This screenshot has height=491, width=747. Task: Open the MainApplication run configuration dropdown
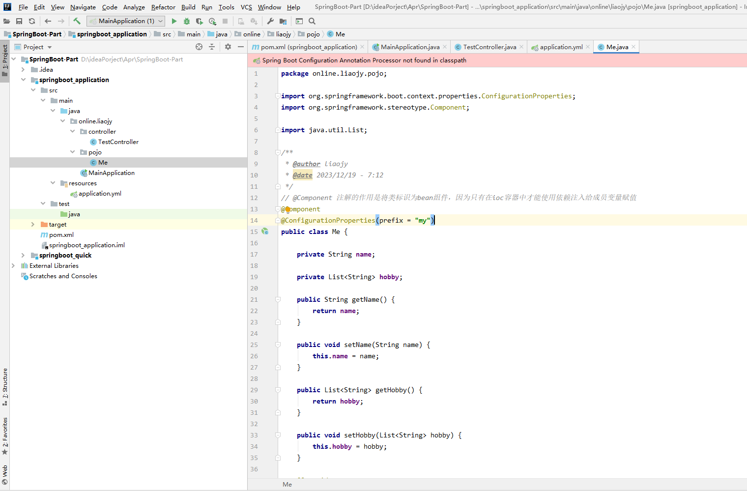tap(126, 21)
